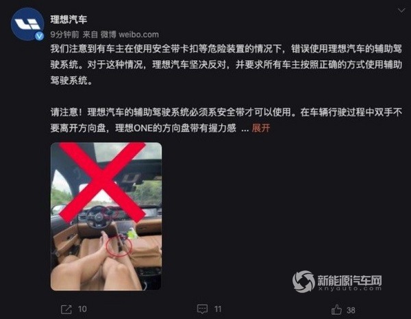Like the post with thumbs-up icon
The height and width of the screenshot is (319, 411).
pos(336,309)
